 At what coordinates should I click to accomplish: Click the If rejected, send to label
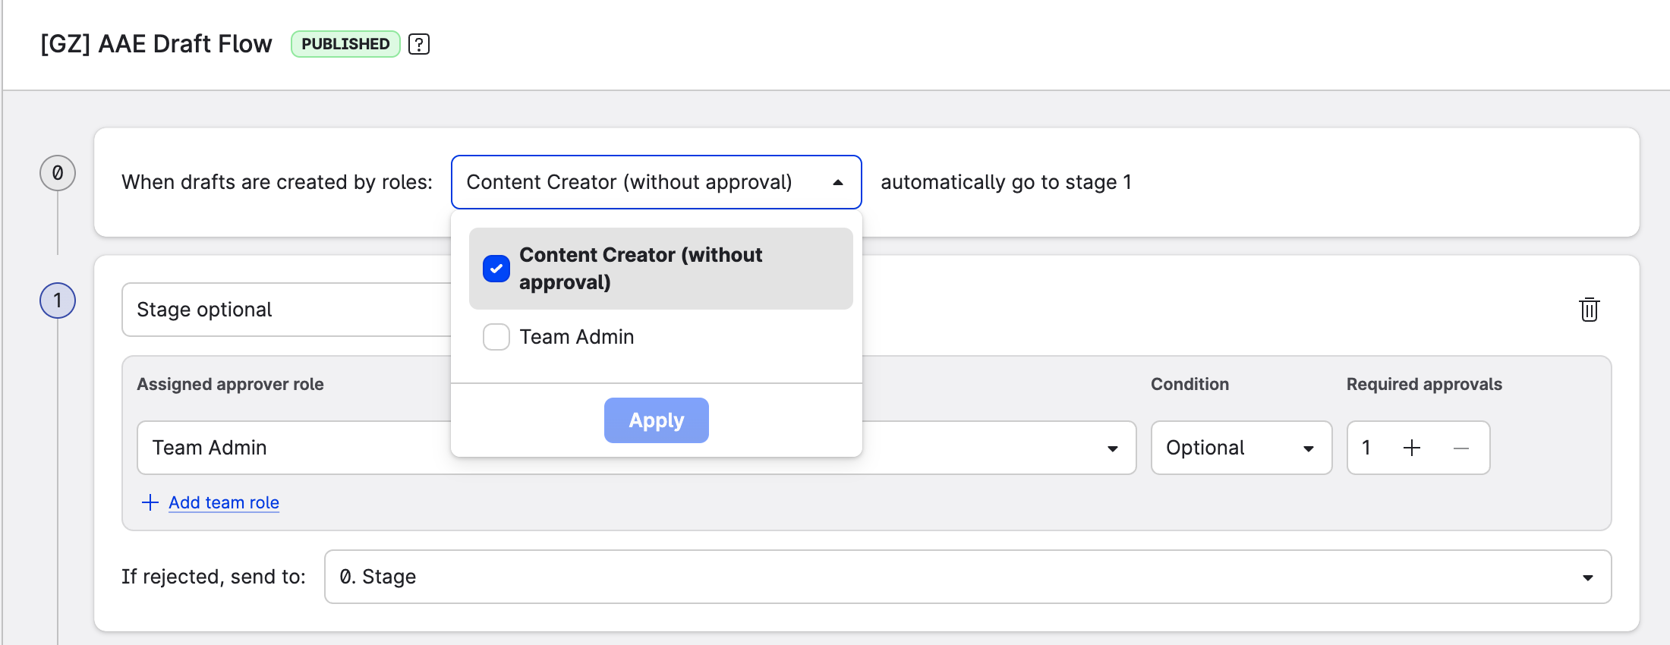pyautogui.click(x=213, y=577)
